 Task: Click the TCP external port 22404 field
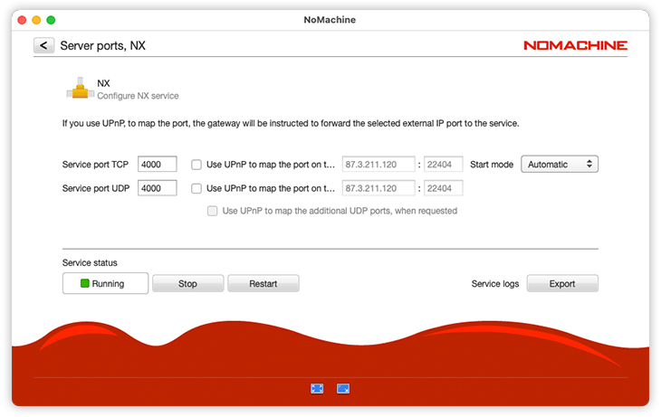[x=443, y=165]
